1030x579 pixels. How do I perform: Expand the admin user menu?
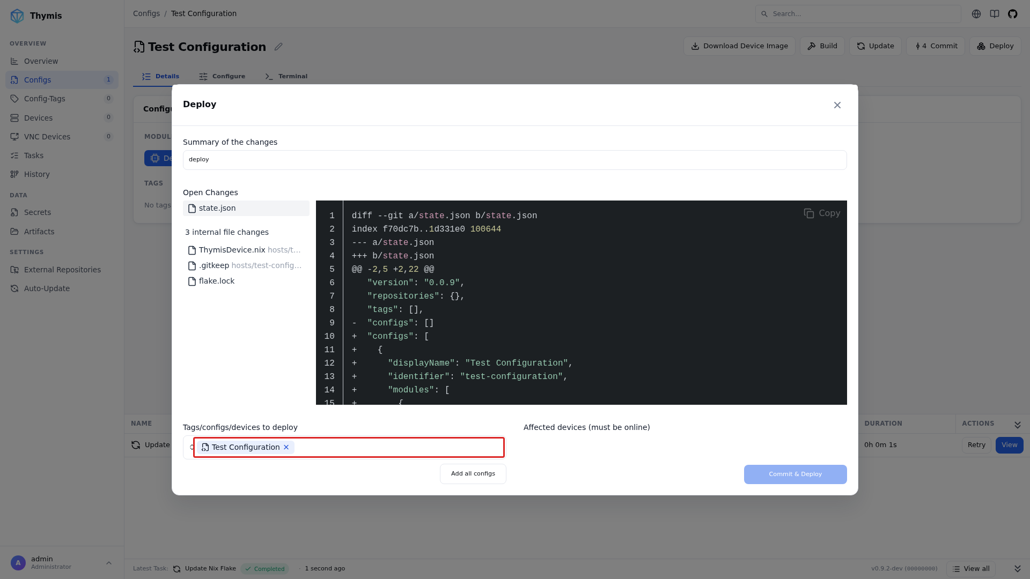(x=109, y=563)
